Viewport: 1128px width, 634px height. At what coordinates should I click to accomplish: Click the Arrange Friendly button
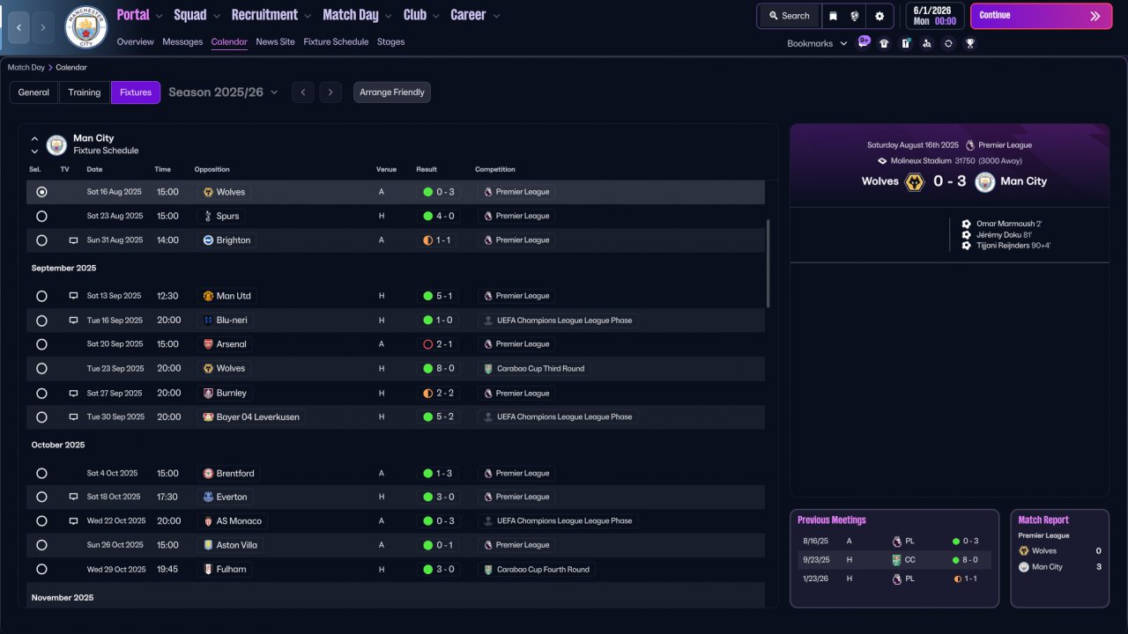coord(392,92)
